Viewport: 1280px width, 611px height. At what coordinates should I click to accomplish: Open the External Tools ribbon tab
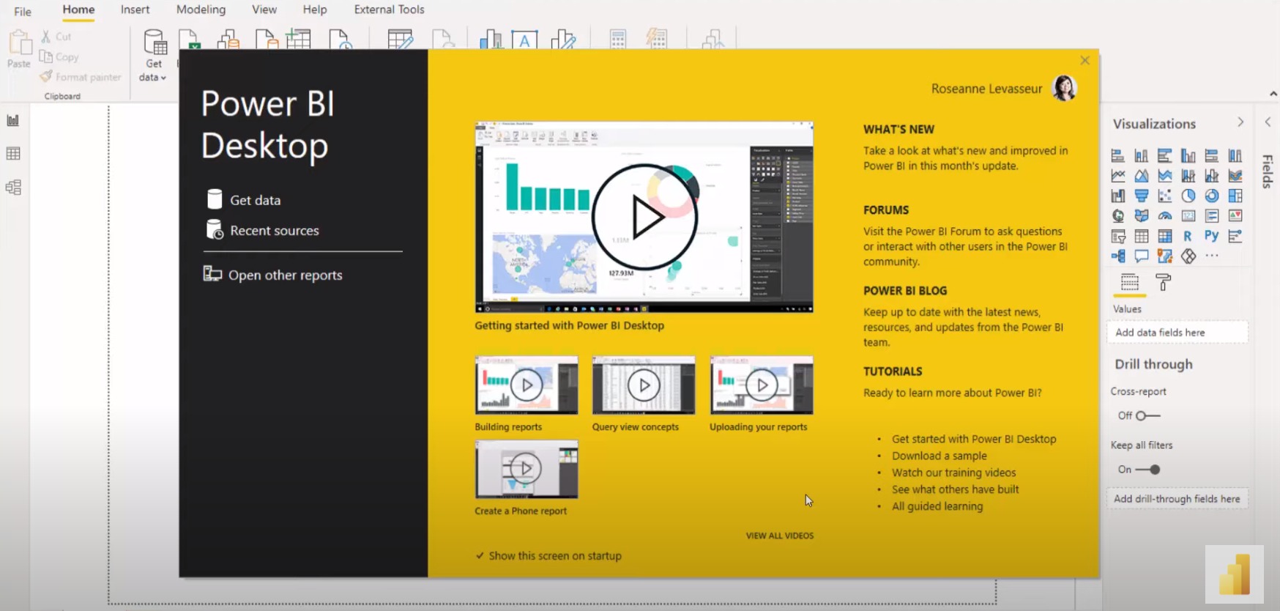tap(389, 10)
